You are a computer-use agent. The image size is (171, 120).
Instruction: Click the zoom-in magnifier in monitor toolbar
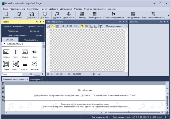click(62, 26)
